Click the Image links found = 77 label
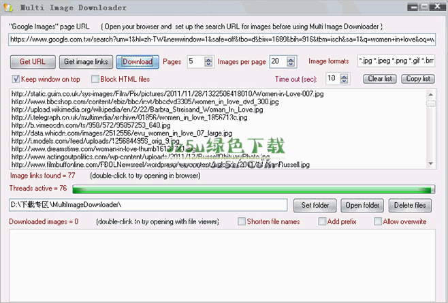The width and height of the screenshot is (448, 303). (x=43, y=175)
